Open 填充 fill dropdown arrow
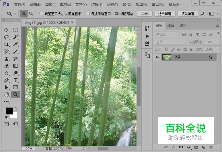The height and width of the screenshot is (152, 222). (217, 50)
